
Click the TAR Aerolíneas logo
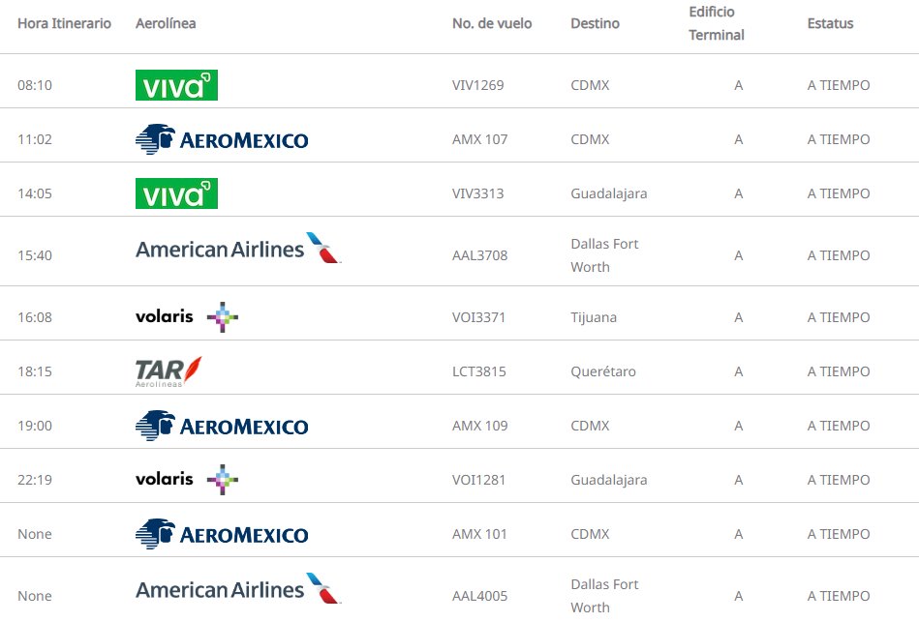(168, 371)
